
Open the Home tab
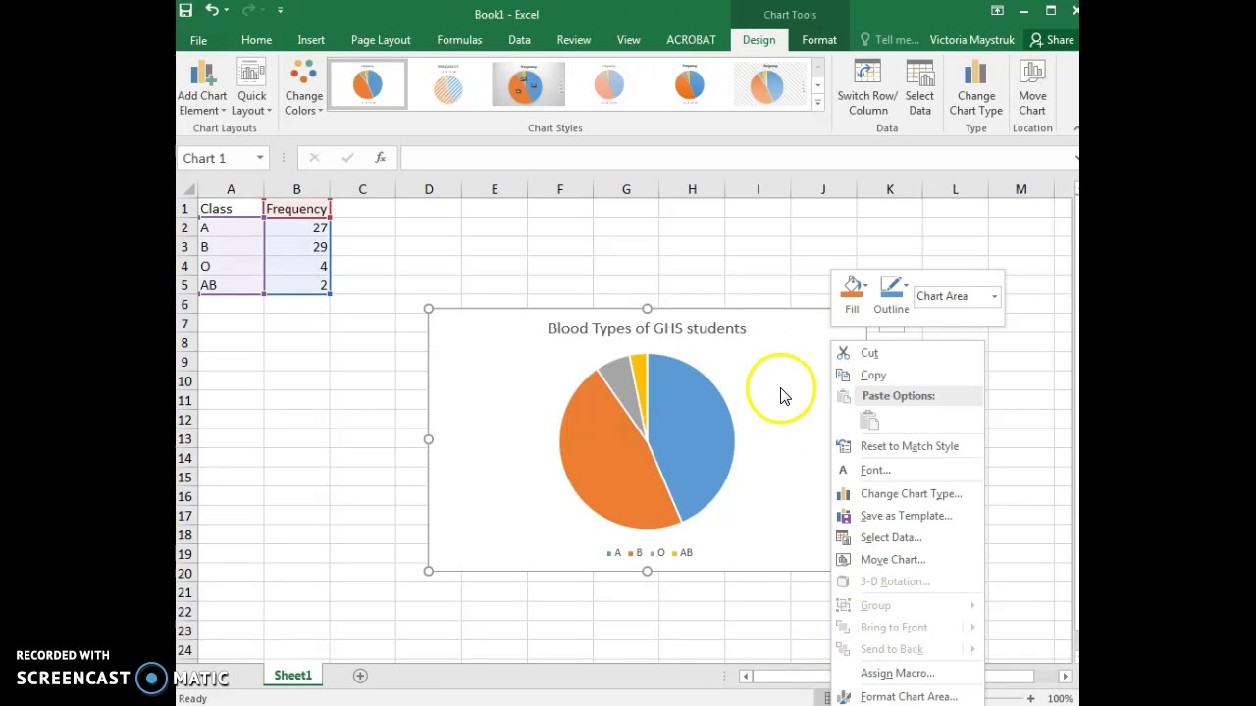click(x=256, y=40)
